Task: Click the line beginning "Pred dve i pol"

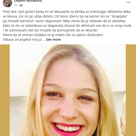Action: pos(67,12)
